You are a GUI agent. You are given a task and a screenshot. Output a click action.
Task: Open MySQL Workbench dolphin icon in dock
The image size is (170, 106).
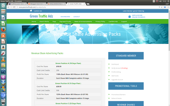click(3, 71)
